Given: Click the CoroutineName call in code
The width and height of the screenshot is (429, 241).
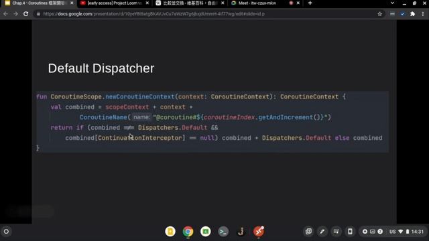Looking at the screenshot, I should point(103,117).
